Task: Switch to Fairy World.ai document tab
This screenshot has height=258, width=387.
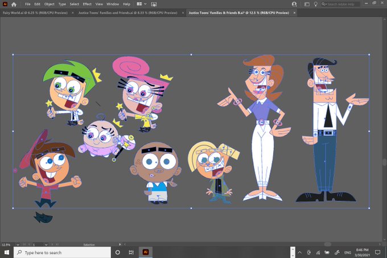Action: 35,13
